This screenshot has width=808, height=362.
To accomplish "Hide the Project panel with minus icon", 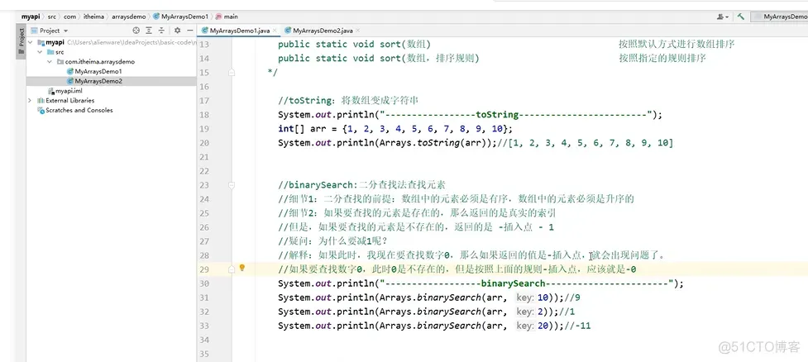I will pyautogui.click(x=189, y=31).
